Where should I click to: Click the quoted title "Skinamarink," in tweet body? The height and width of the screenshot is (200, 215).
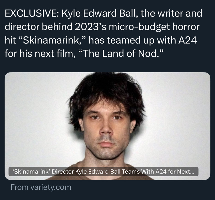(x=52, y=40)
